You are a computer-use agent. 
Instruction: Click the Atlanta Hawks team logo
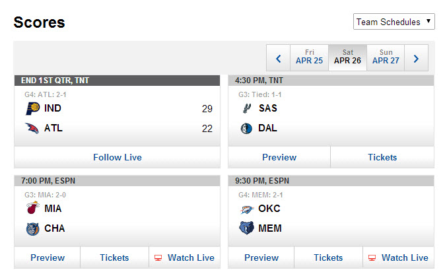tap(32, 128)
